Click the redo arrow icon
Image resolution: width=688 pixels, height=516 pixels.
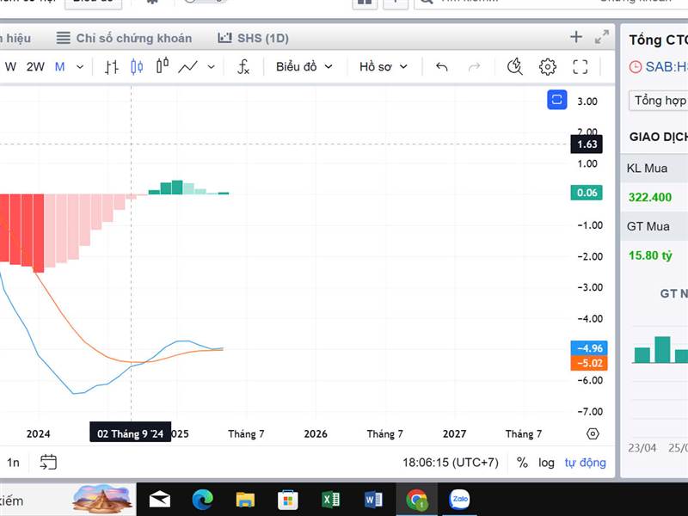475,67
